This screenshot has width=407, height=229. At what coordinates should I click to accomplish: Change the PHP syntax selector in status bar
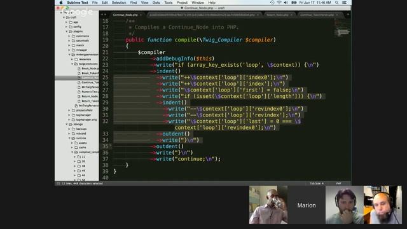pos(339,183)
